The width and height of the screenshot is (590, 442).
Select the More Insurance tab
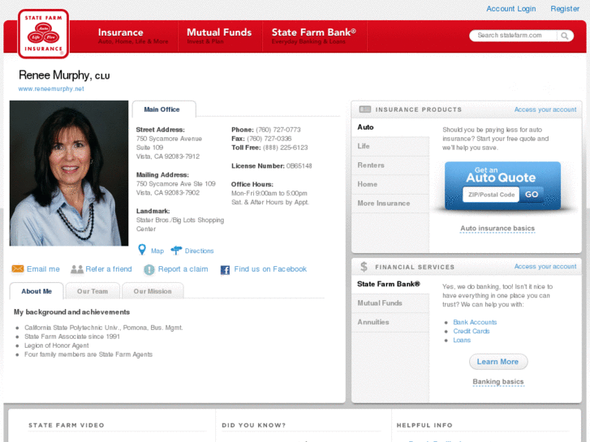click(x=390, y=203)
